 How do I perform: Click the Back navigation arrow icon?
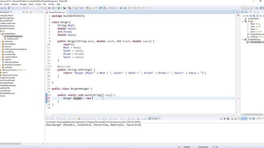click(x=144, y=8)
